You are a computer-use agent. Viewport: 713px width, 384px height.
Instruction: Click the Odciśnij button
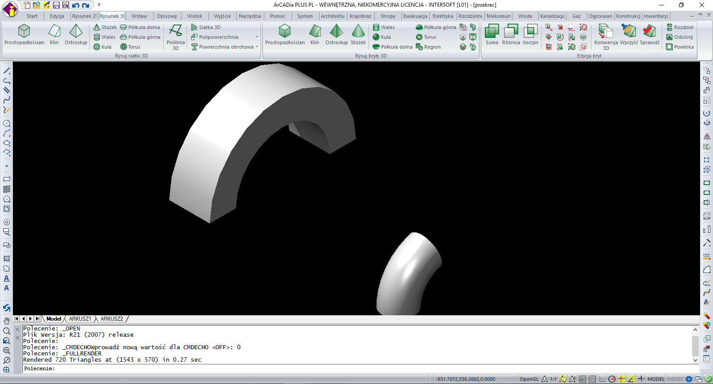pos(680,37)
